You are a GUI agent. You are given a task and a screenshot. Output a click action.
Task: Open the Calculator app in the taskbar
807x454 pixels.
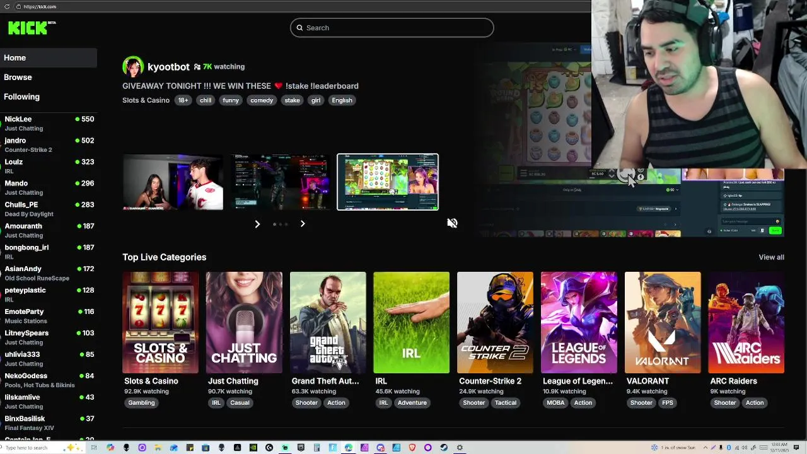316,448
